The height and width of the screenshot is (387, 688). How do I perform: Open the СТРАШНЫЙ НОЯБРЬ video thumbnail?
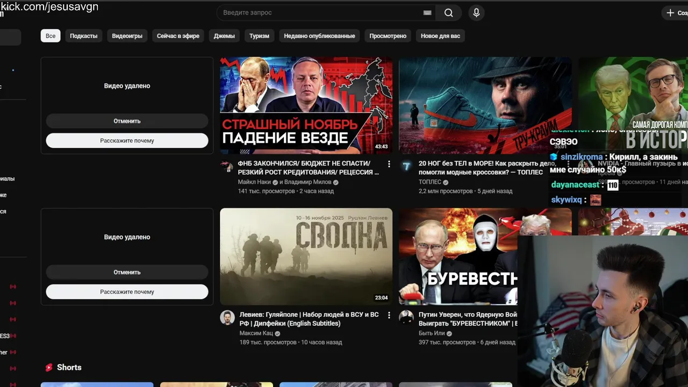point(306,105)
